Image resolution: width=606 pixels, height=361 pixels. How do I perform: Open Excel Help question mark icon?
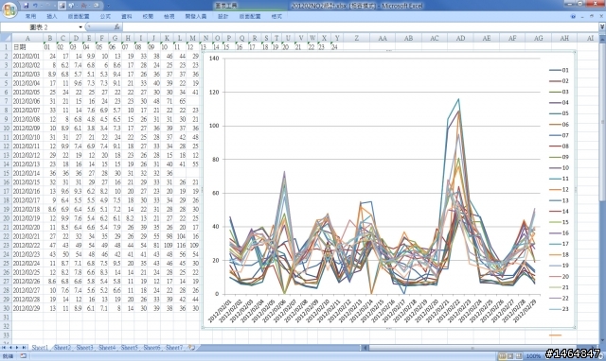pos(573,17)
